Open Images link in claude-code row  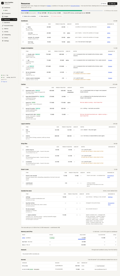[x=110, y=54]
